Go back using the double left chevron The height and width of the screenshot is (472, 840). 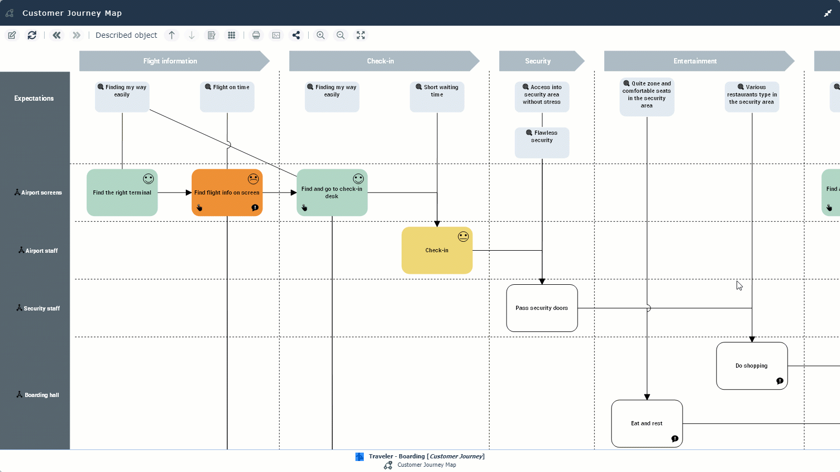click(x=57, y=35)
